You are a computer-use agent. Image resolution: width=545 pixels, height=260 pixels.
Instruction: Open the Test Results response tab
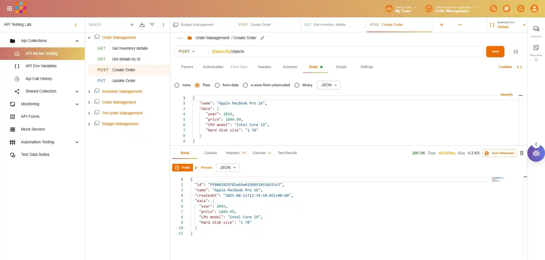pos(287,153)
